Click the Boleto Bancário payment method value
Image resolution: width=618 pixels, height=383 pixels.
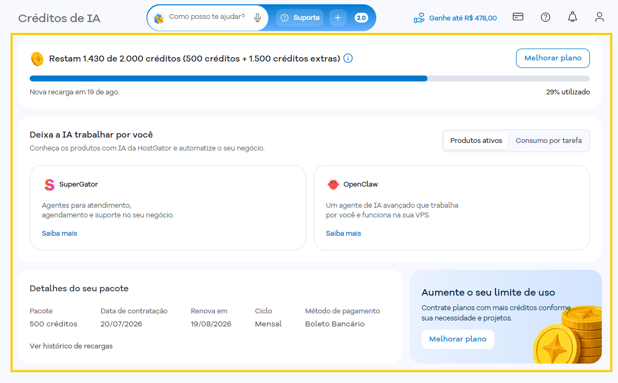335,324
